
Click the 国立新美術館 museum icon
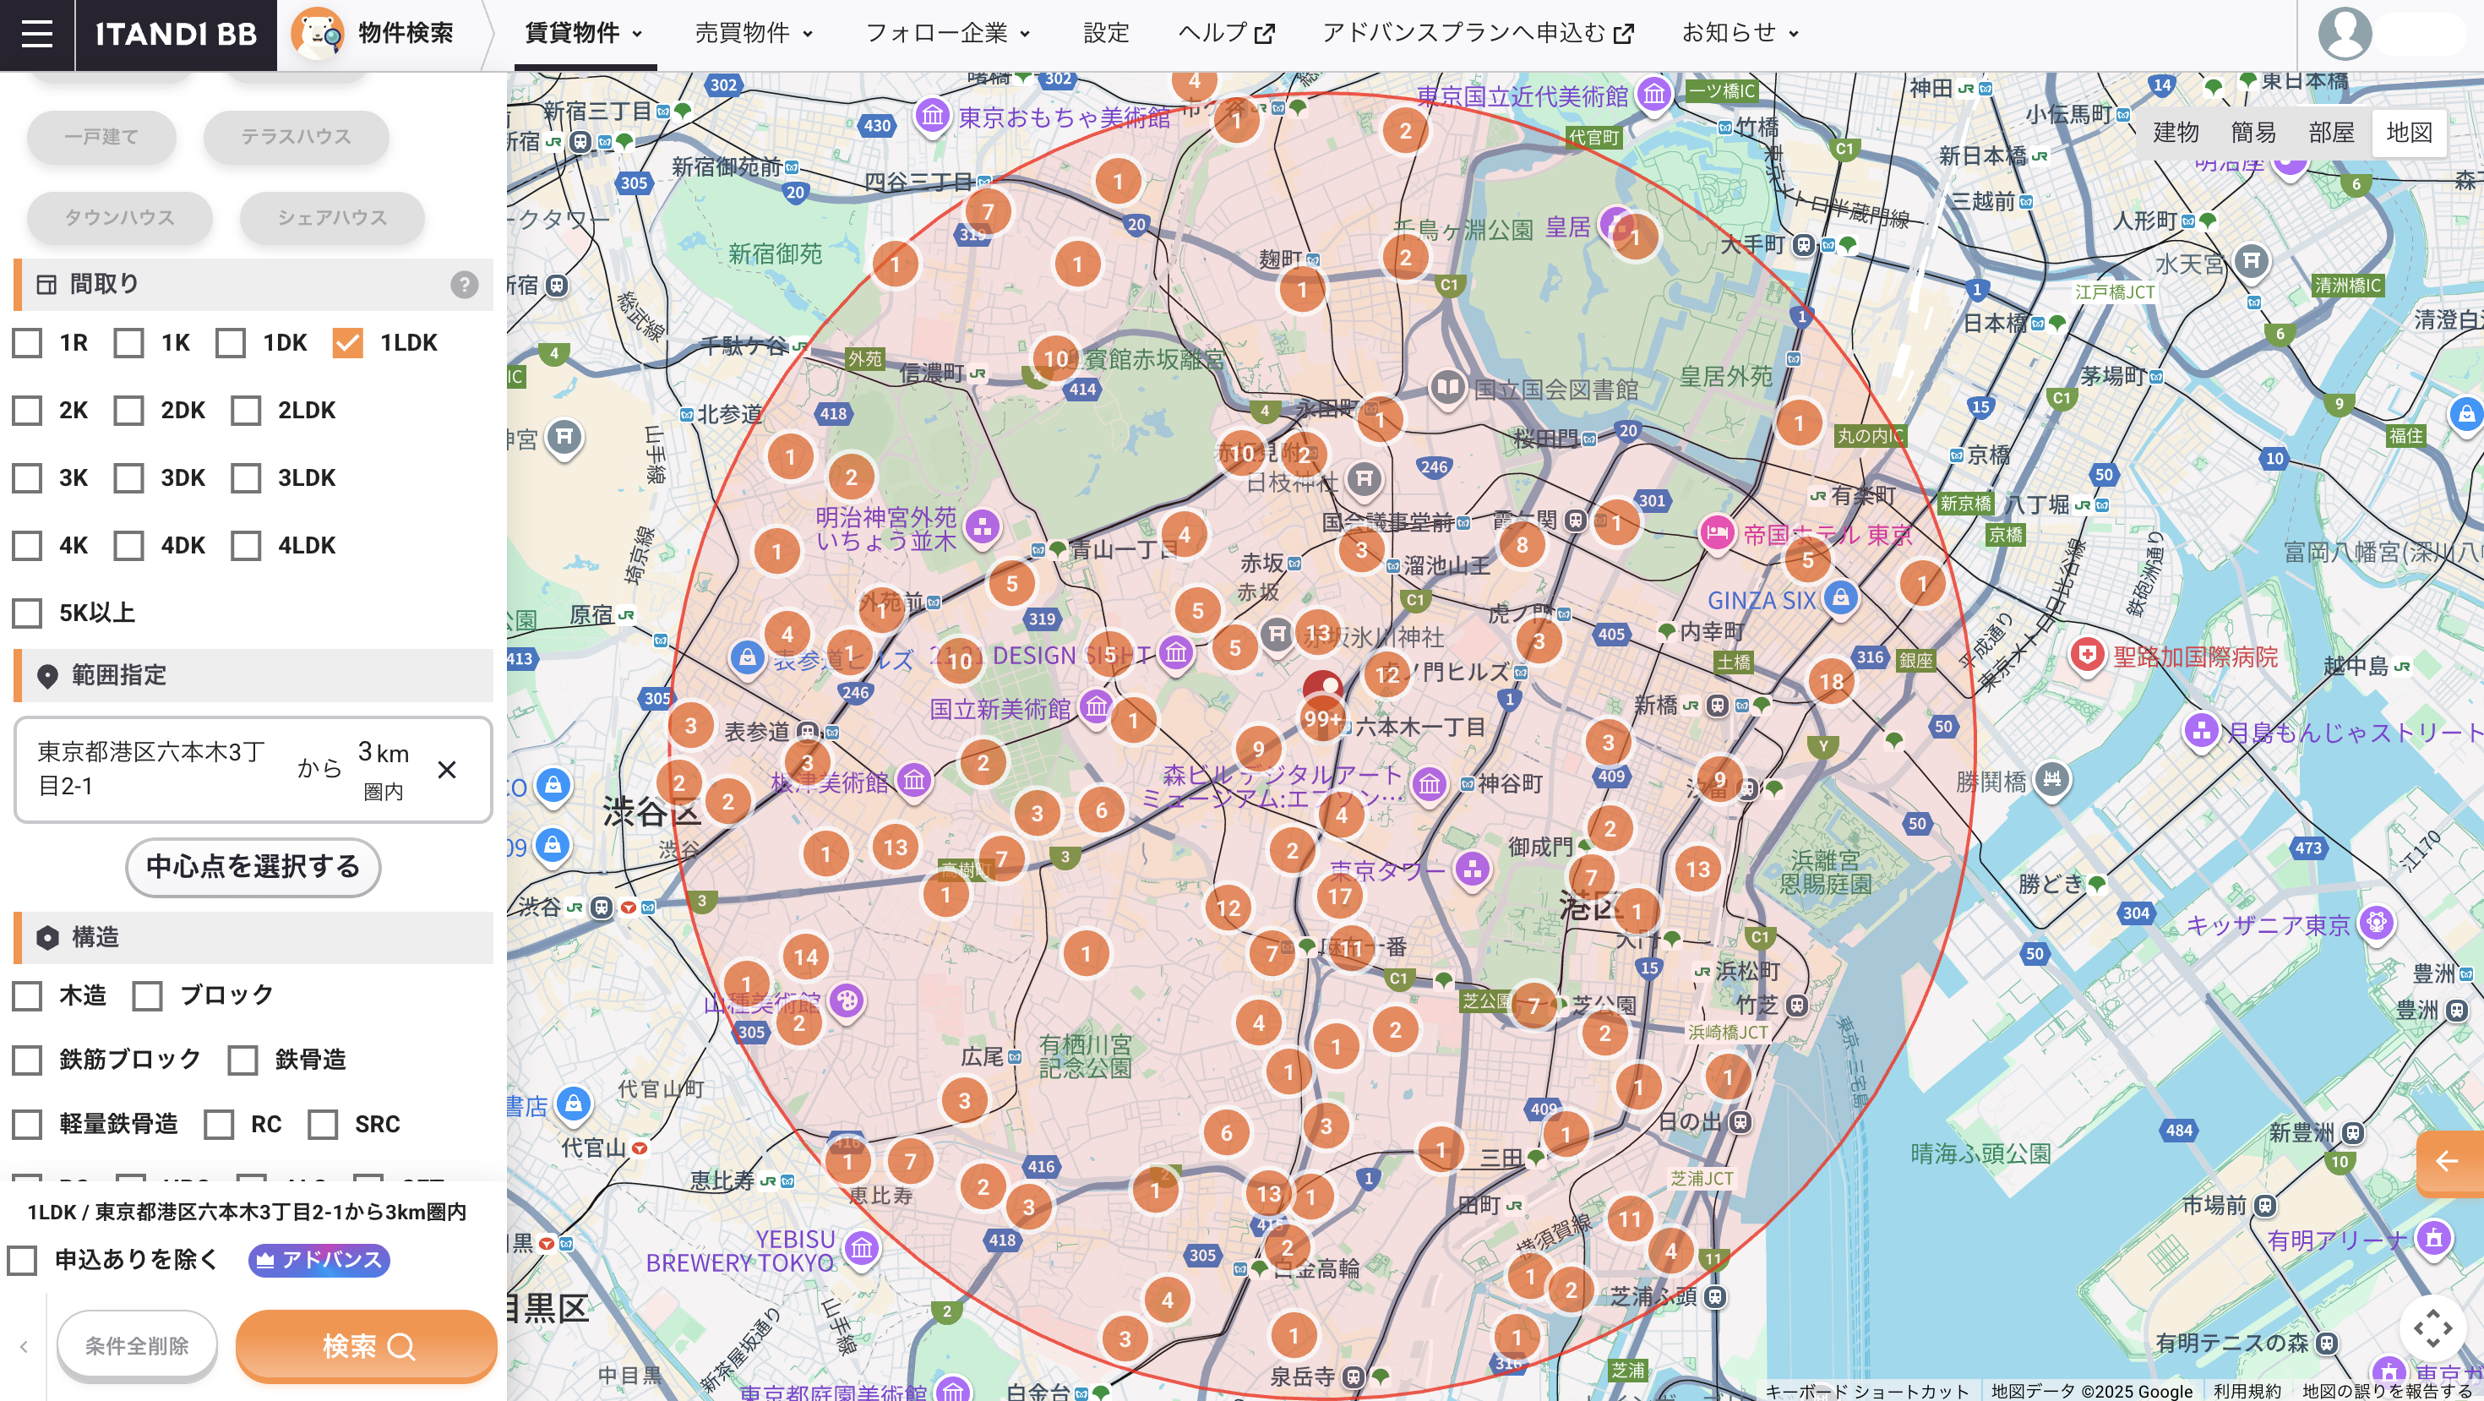point(1096,708)
